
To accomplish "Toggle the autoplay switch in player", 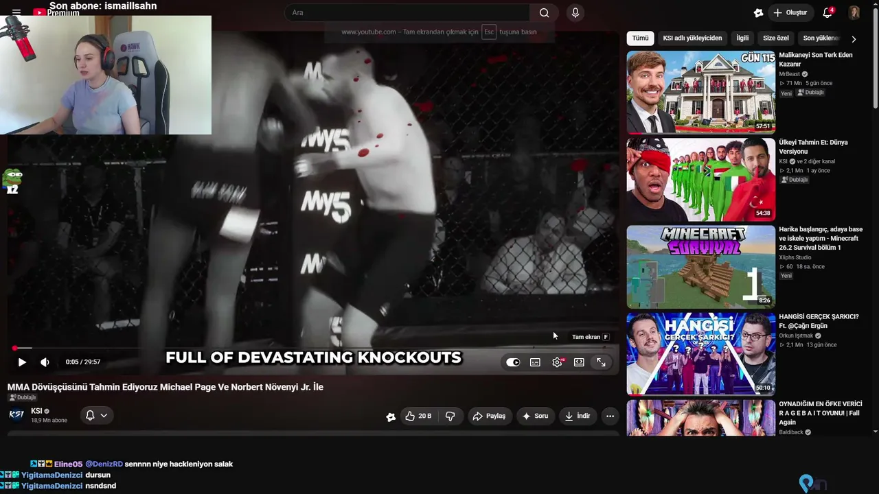I will pyautogui.click(x=513, y=362).
